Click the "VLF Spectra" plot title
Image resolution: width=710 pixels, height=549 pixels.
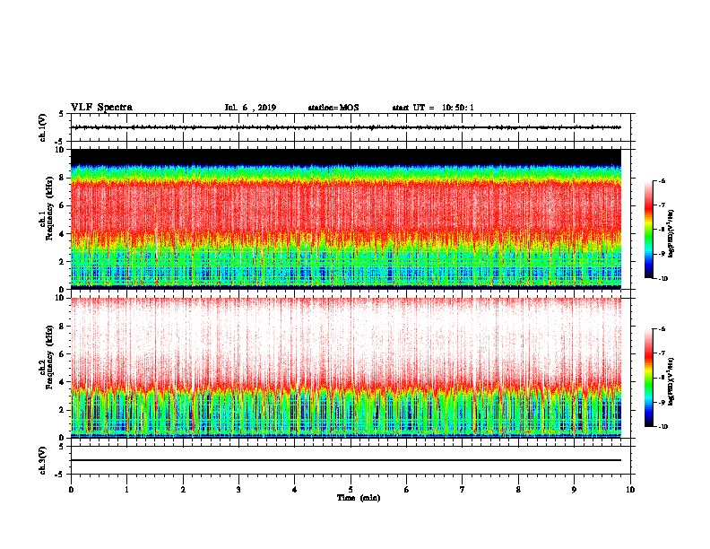click(101, 108)
